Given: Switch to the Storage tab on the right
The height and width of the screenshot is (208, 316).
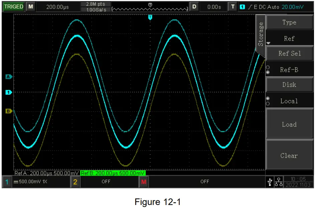Looking at the screenshot, I should [x=261, y=33].
